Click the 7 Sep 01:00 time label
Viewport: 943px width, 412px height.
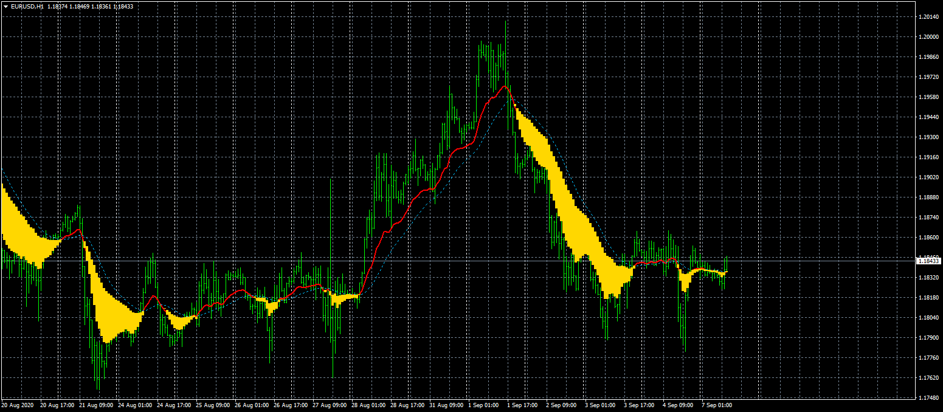717,405
